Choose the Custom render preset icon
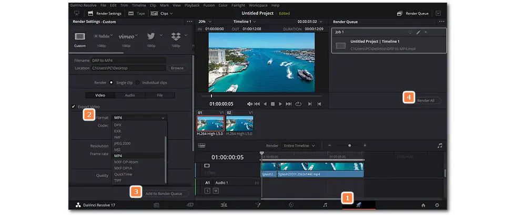526x215 pixels. click(x=80, y=36)
